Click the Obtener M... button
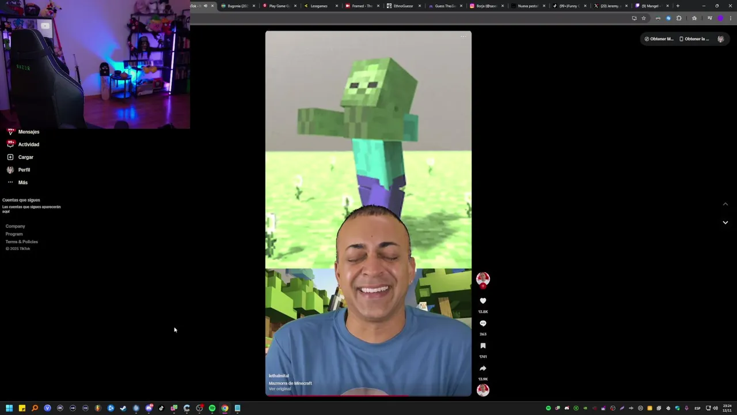The width and height of the screenshot is (737, 415). pyautogui.click(x=659, y=39)
